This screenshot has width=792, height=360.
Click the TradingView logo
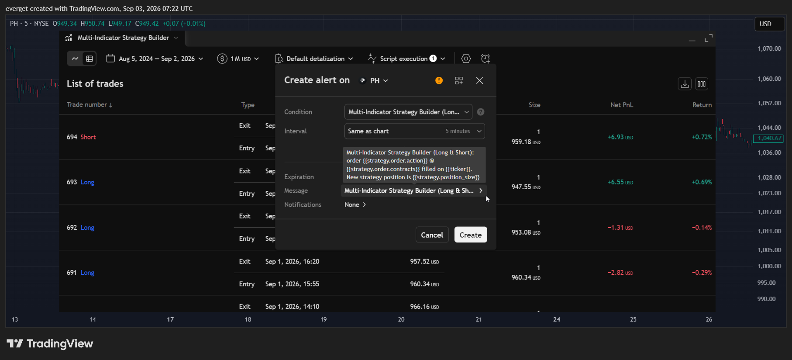pyautogui.click(x=50, y=344)
